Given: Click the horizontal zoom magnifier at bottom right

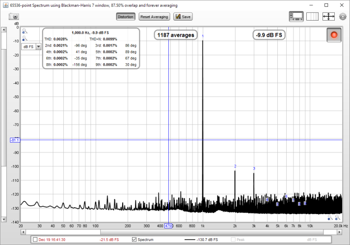Looking at the screenshot, I should click(x=338, y=219).
